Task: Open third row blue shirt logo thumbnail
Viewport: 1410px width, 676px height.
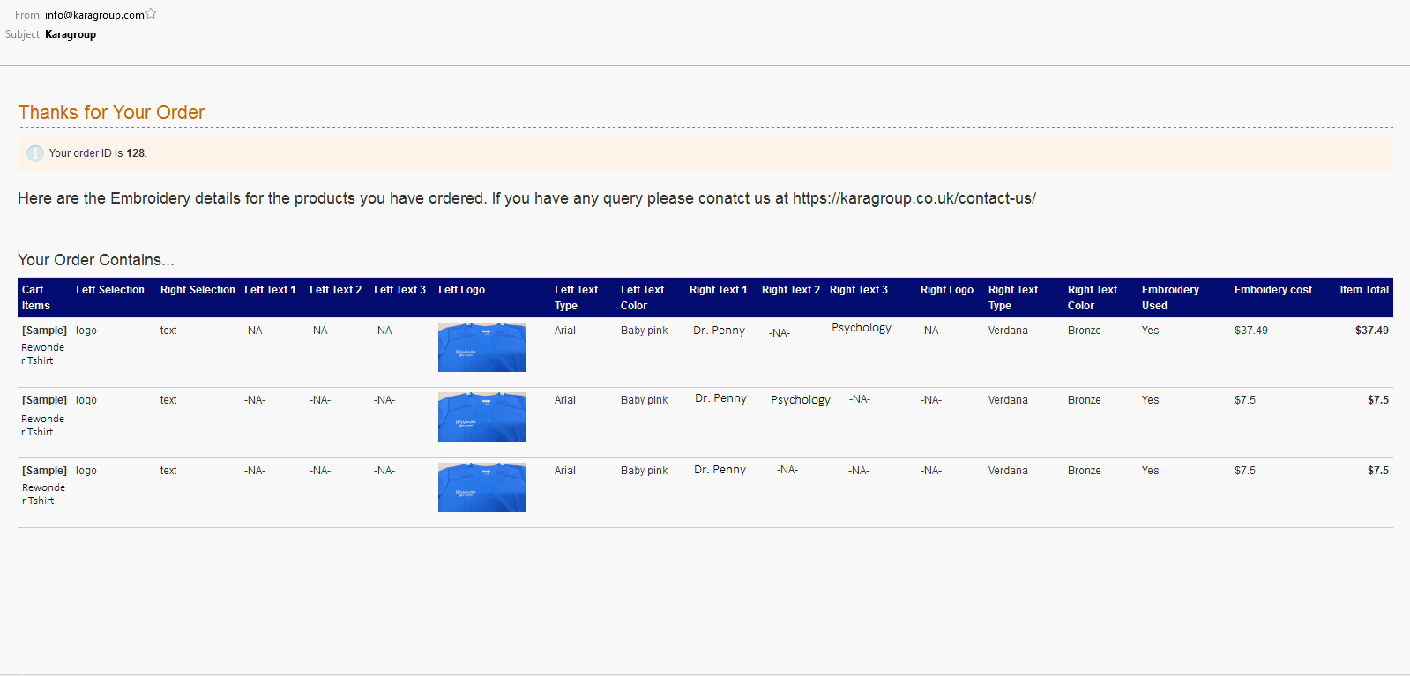Action: pos(482,487)
